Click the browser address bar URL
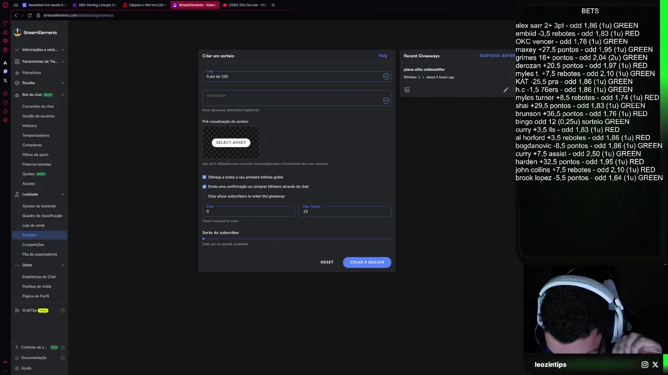668x375 pixels. (x=78, y=15)
